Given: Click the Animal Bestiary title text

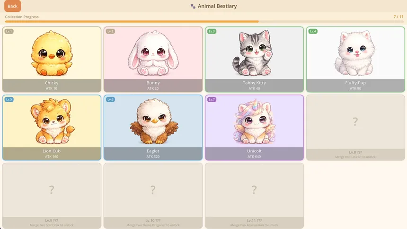Looking at the screenshot, I should pos(217,6).
